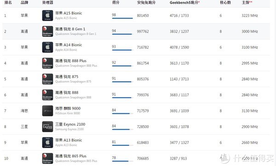This screenshot has width=276, height=166.
Task: Click the Snapdragon 875 chip icon
Action: (x=47, y=79)
